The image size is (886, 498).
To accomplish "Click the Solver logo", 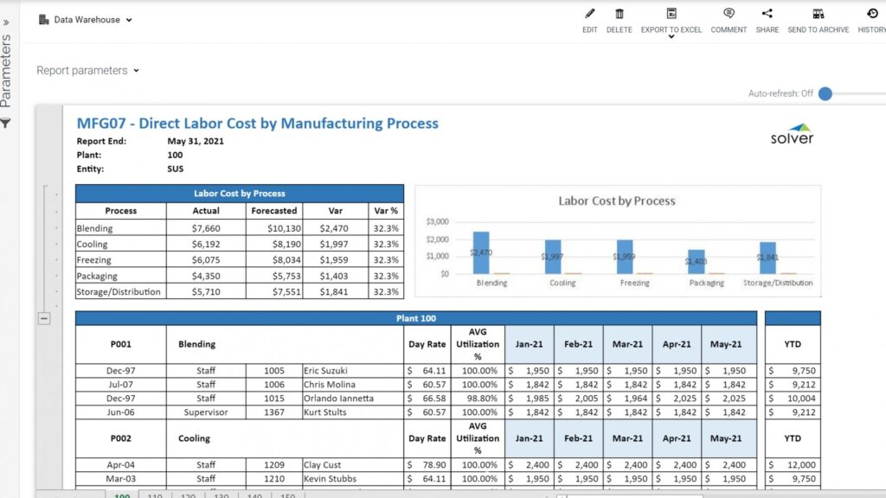I will coord(793,134).
